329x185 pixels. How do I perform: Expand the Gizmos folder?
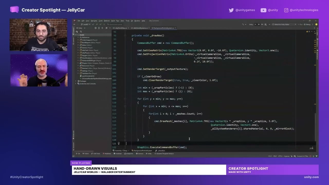(78, 48)
